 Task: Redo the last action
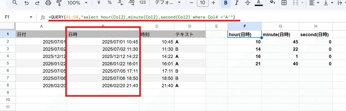coord(37,3)
